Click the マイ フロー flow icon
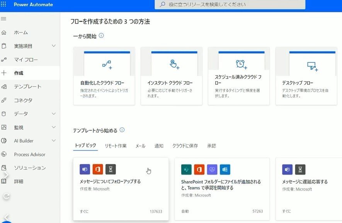This screenshot has height=223, width=342. click(4, 60)
